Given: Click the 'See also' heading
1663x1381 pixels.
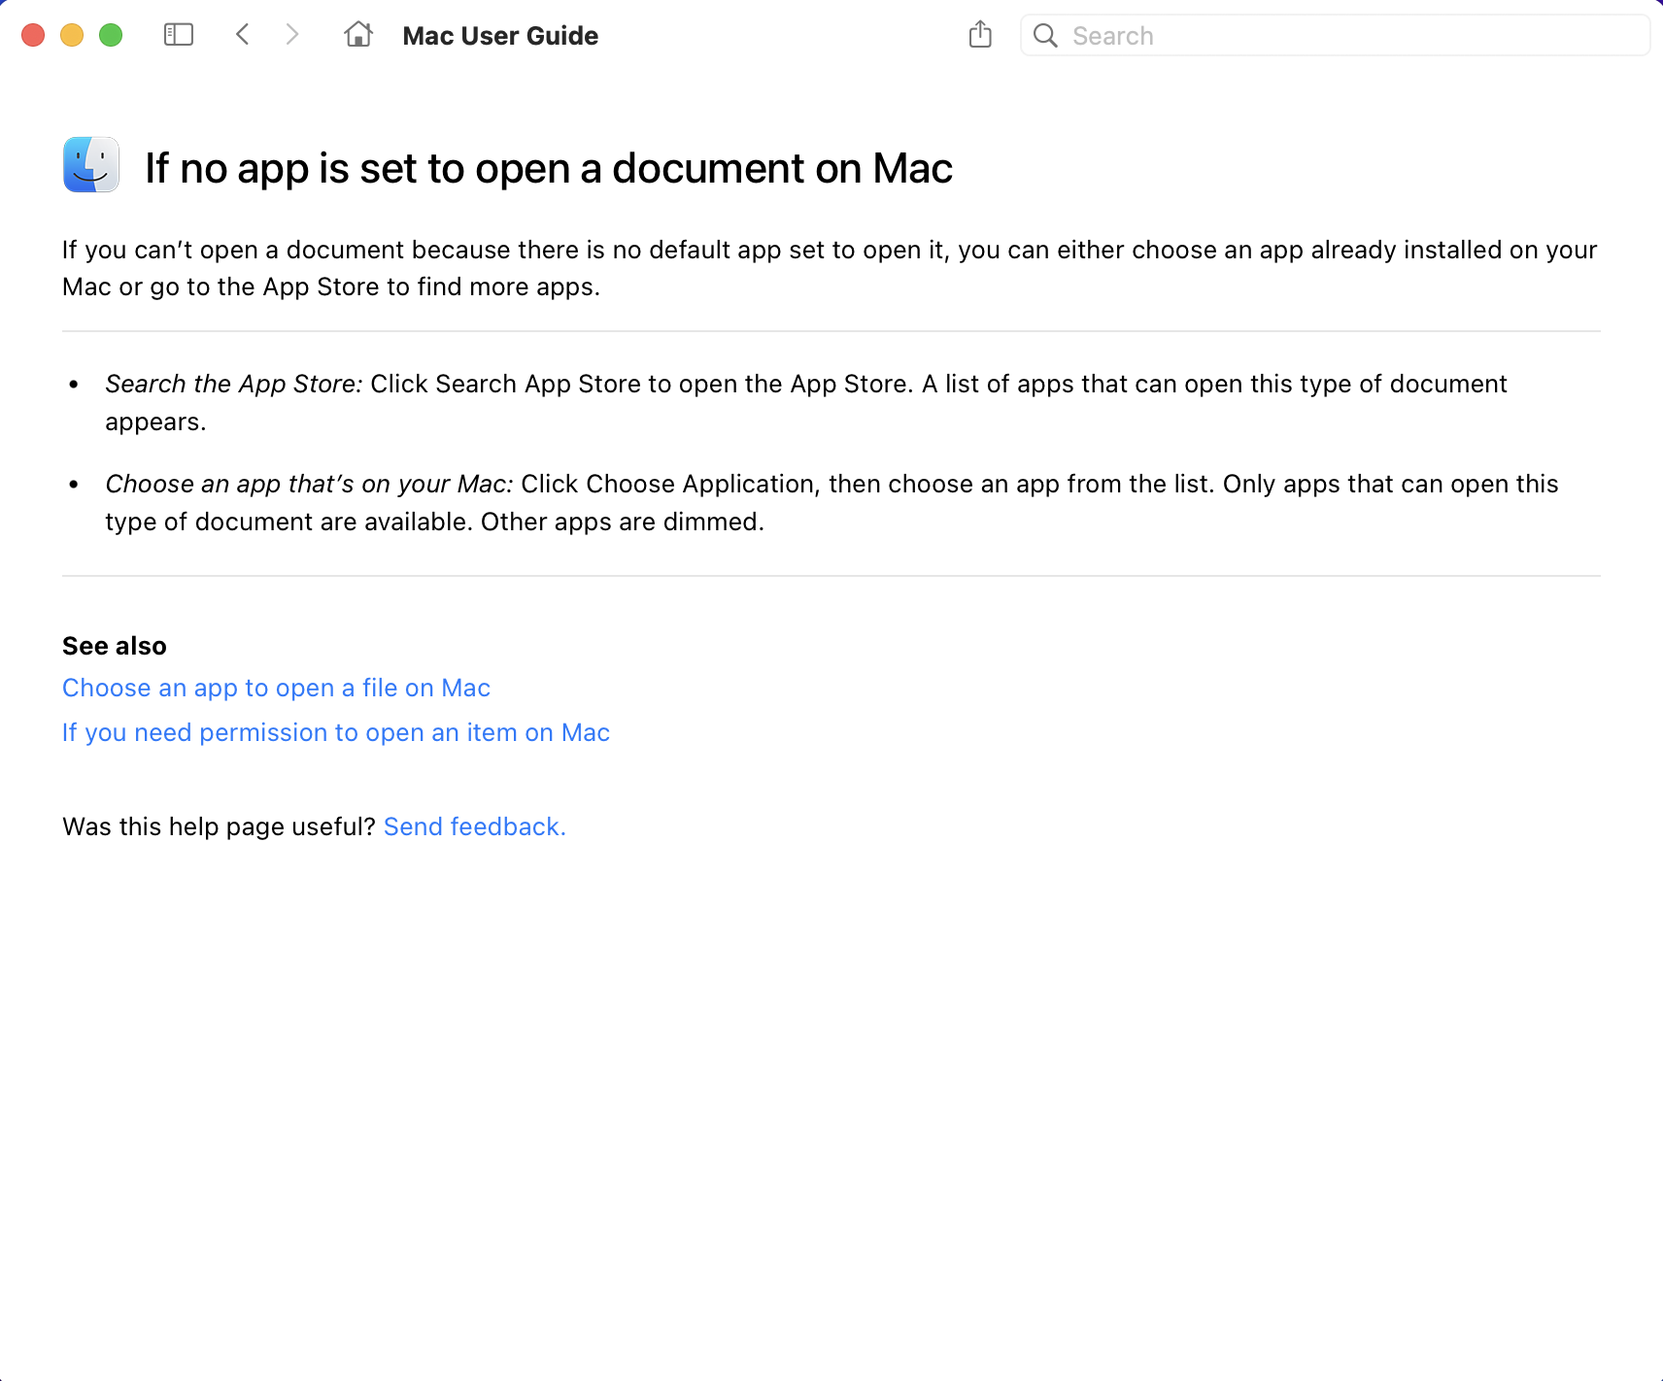Looking at the screenshot, I should [115, 646].
